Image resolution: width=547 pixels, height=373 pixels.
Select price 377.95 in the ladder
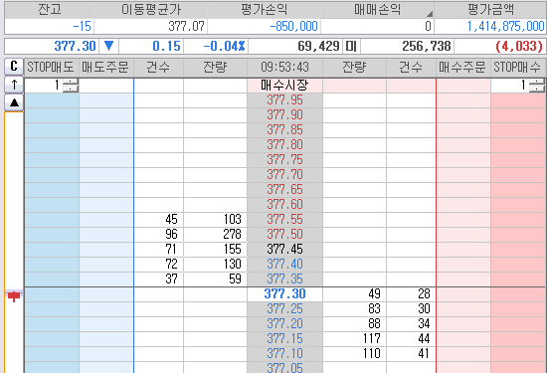coord(284,100)
